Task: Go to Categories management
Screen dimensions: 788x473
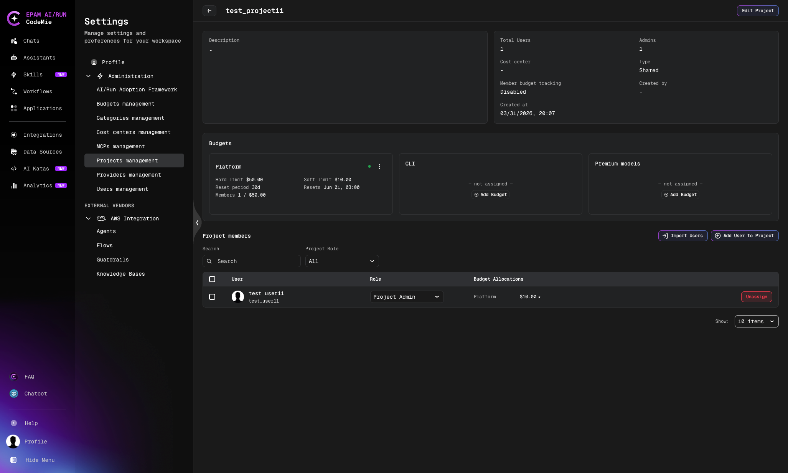Action: pos(130,118)
